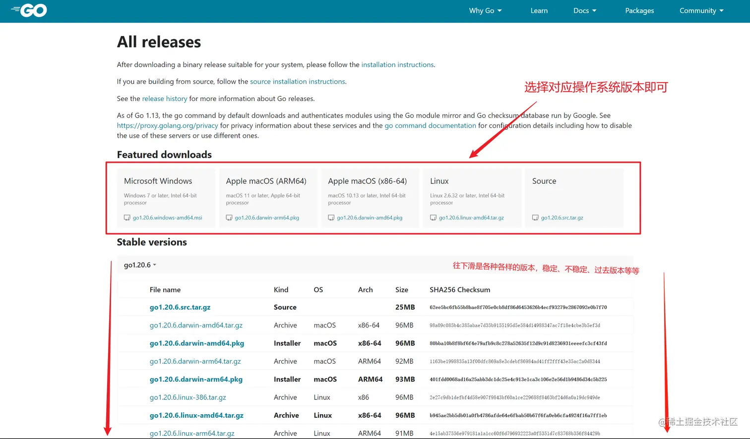The width and height of the screenshot is (750, 439).
Task: Click the SHA256 Checksum column header
Action: [460, 289]
